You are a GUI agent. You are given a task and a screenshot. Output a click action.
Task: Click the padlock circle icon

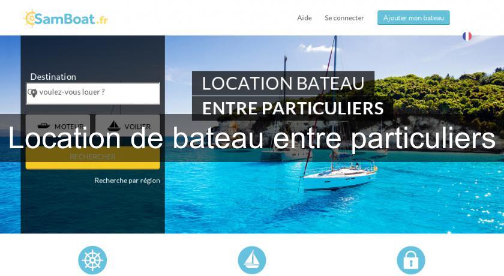pyautogui.click(x=411, y=260)
